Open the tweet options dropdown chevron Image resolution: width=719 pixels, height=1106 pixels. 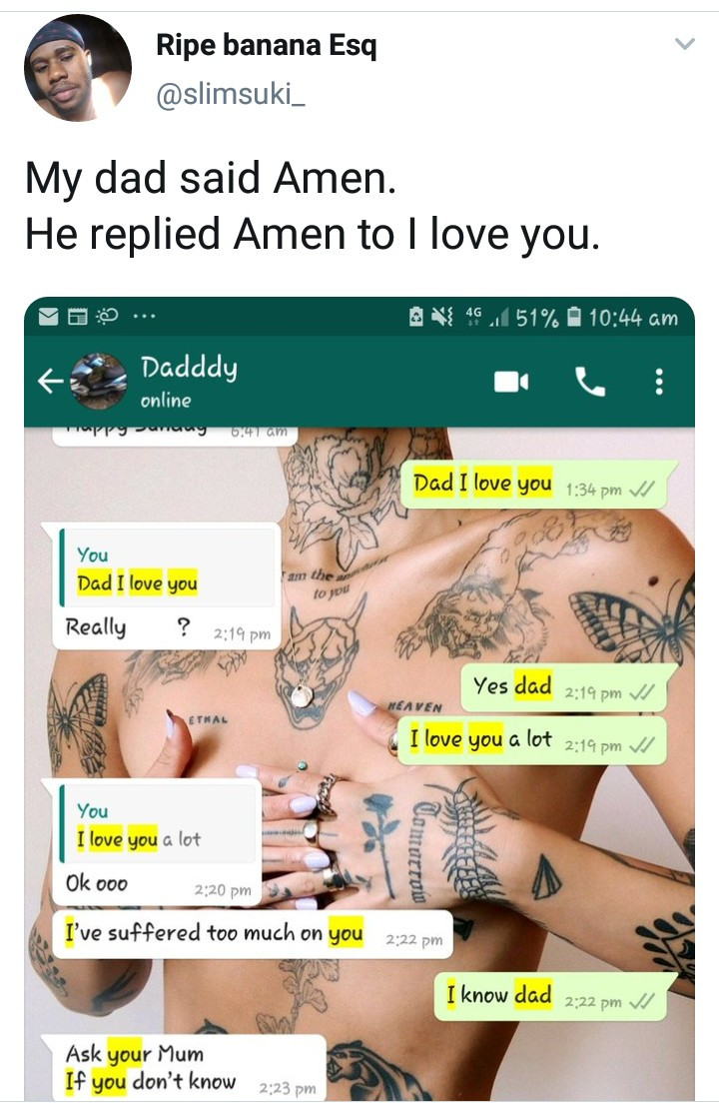tap(684, 44)
